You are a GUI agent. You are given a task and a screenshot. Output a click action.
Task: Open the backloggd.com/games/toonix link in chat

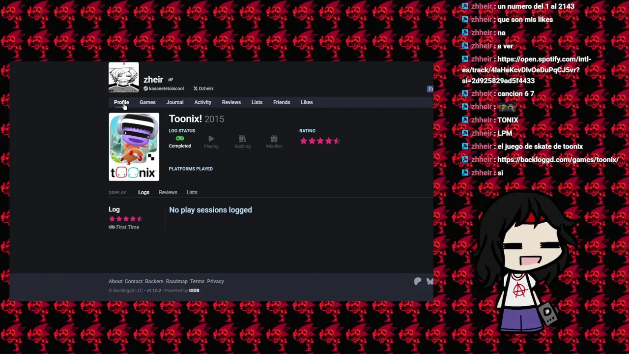tap(558, 160)
